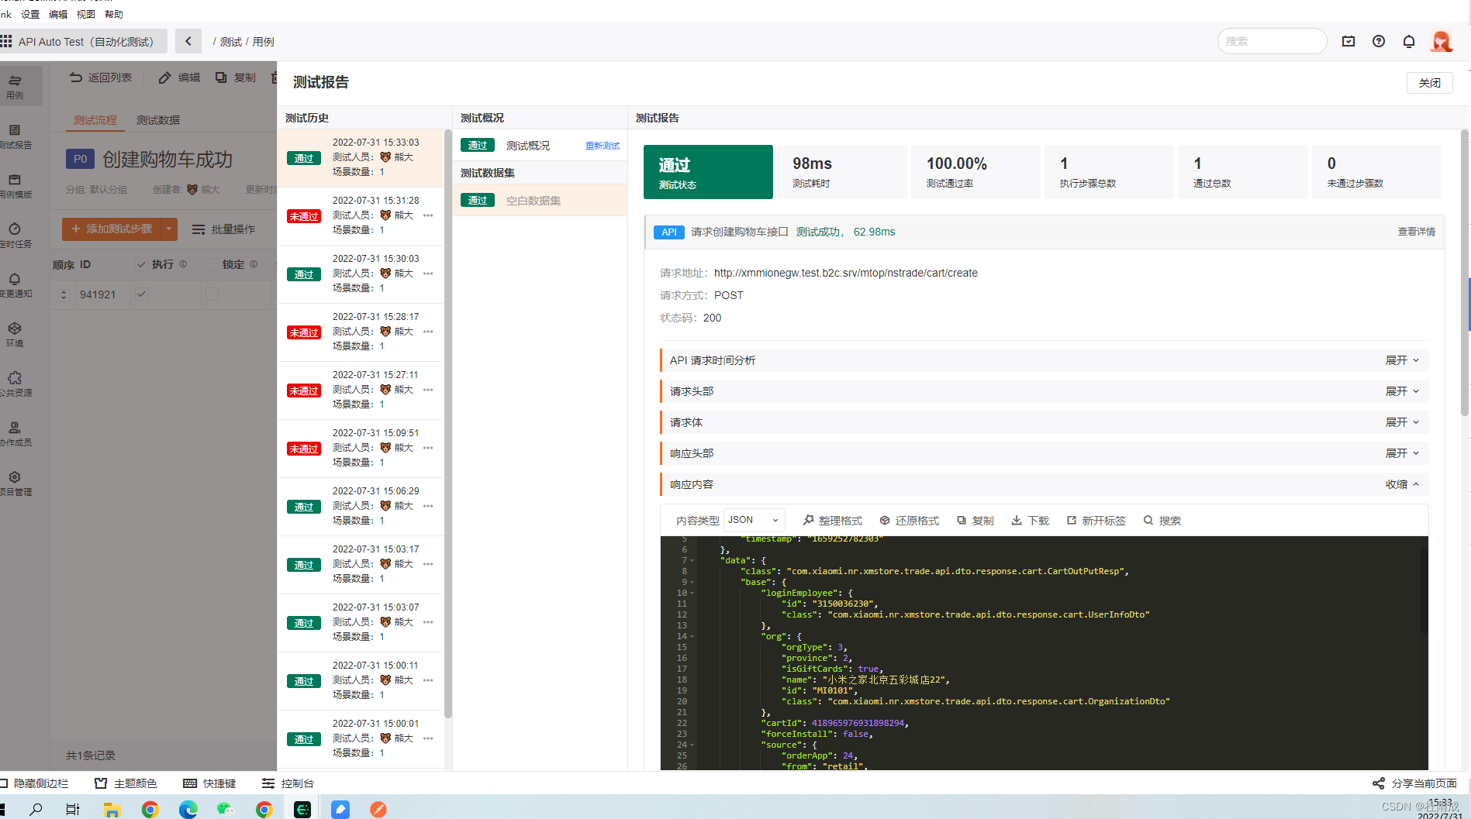Click the notification bell icon
This screenshot has width=1471, height=819.
[1409, 42]
